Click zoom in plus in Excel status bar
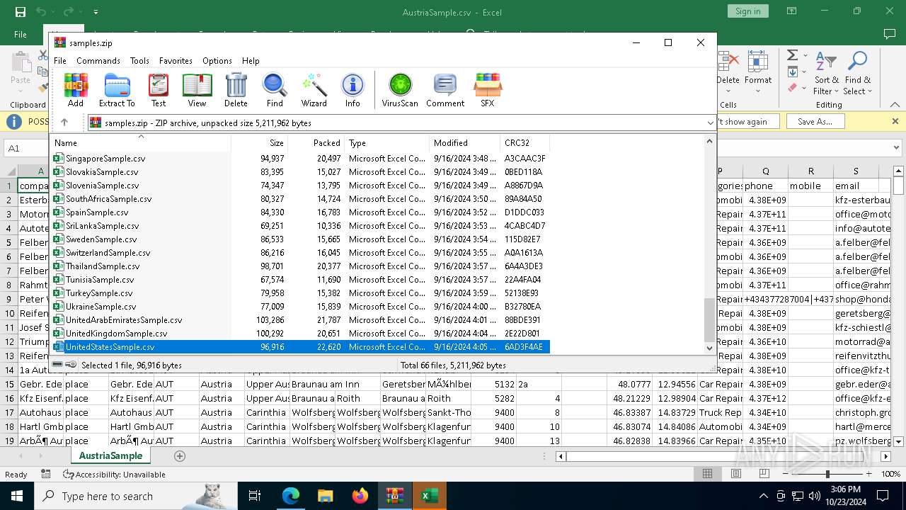Image resolution: width=906 pixels, height=510 pixels. pyautogui.click(x=871, y=474)
